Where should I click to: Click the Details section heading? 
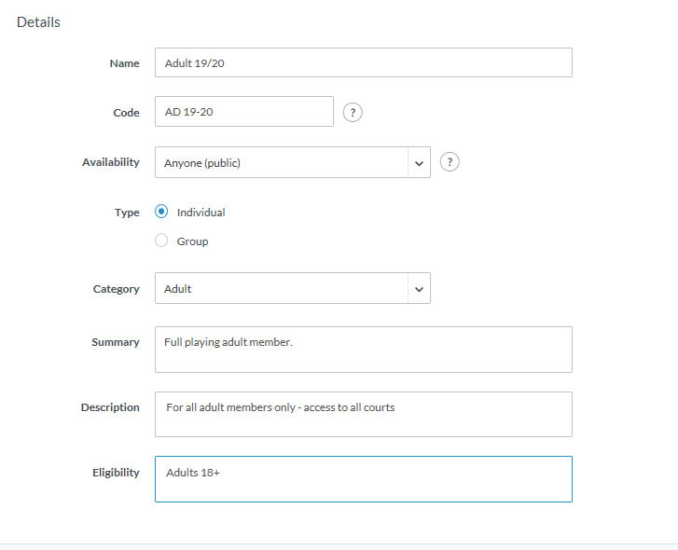(x=38, y=21)
